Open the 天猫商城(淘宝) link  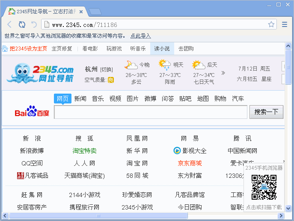[x=85, y=176]
